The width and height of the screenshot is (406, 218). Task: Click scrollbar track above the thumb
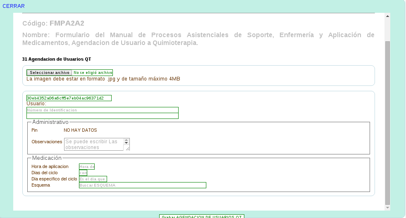(387, 30)
